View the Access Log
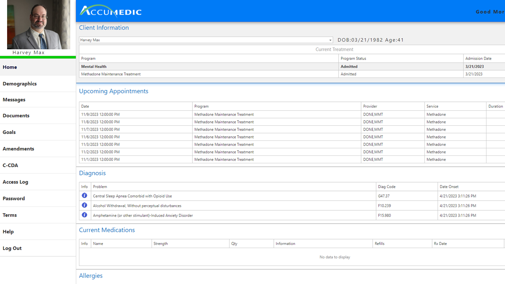 coord(15,182)
